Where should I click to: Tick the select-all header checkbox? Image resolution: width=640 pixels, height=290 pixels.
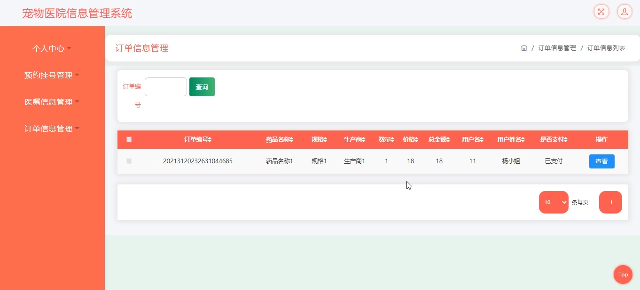click(129, 139)
